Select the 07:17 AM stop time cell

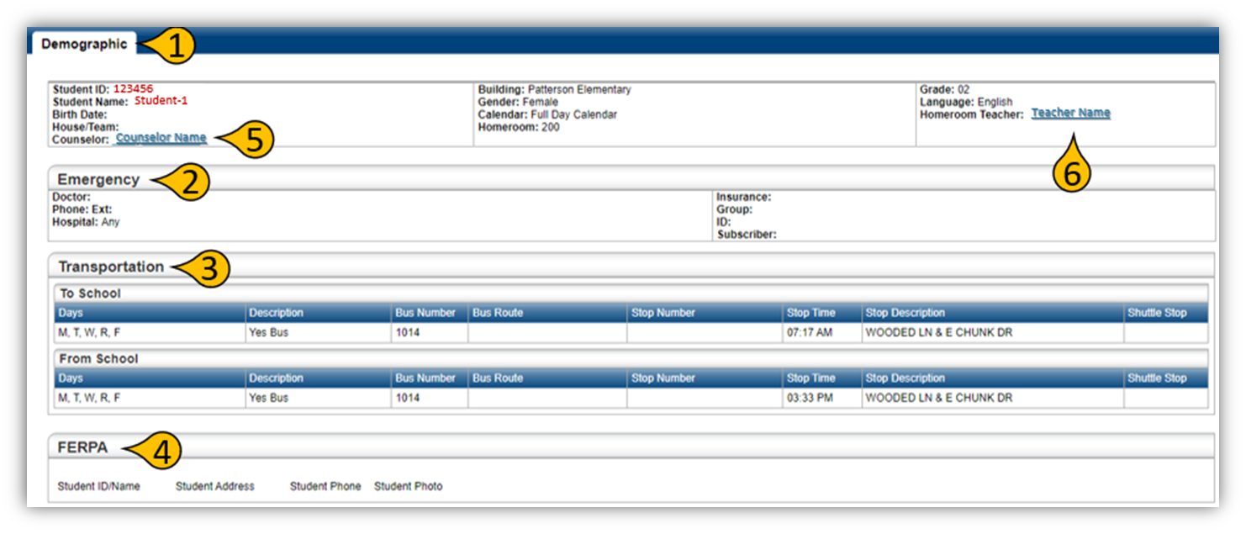(809, 333)
